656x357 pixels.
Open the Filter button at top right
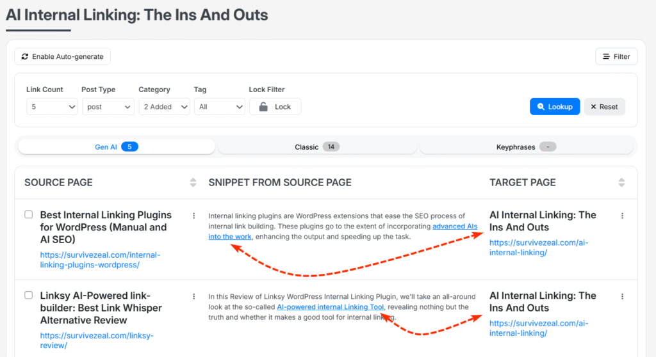coord(616,56)
